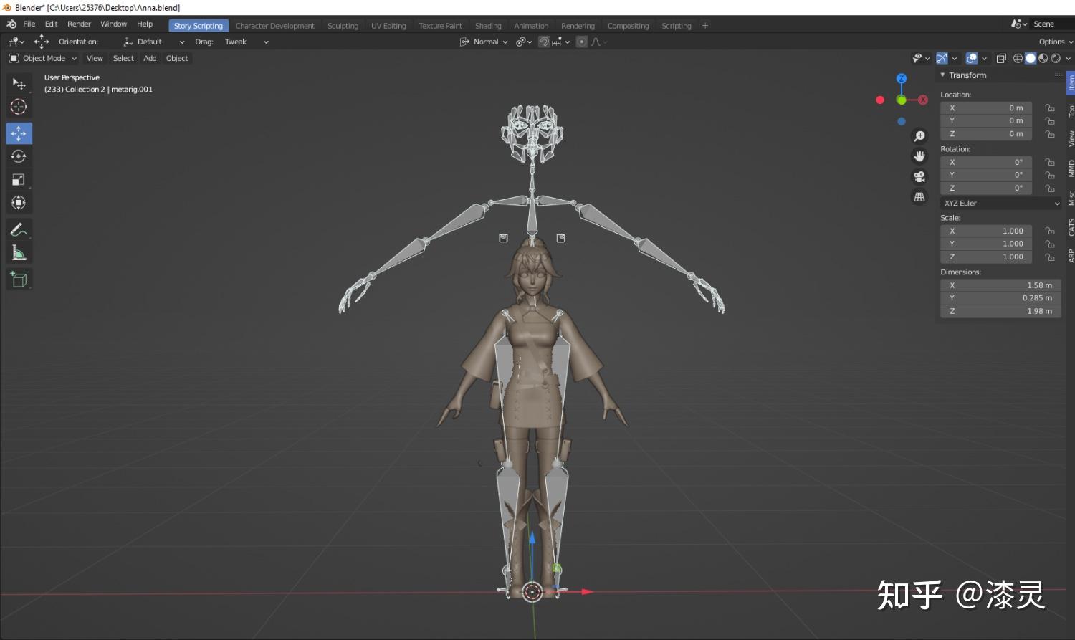Select the Rotate tool
1075x640 pixels.
pos(19,156)
